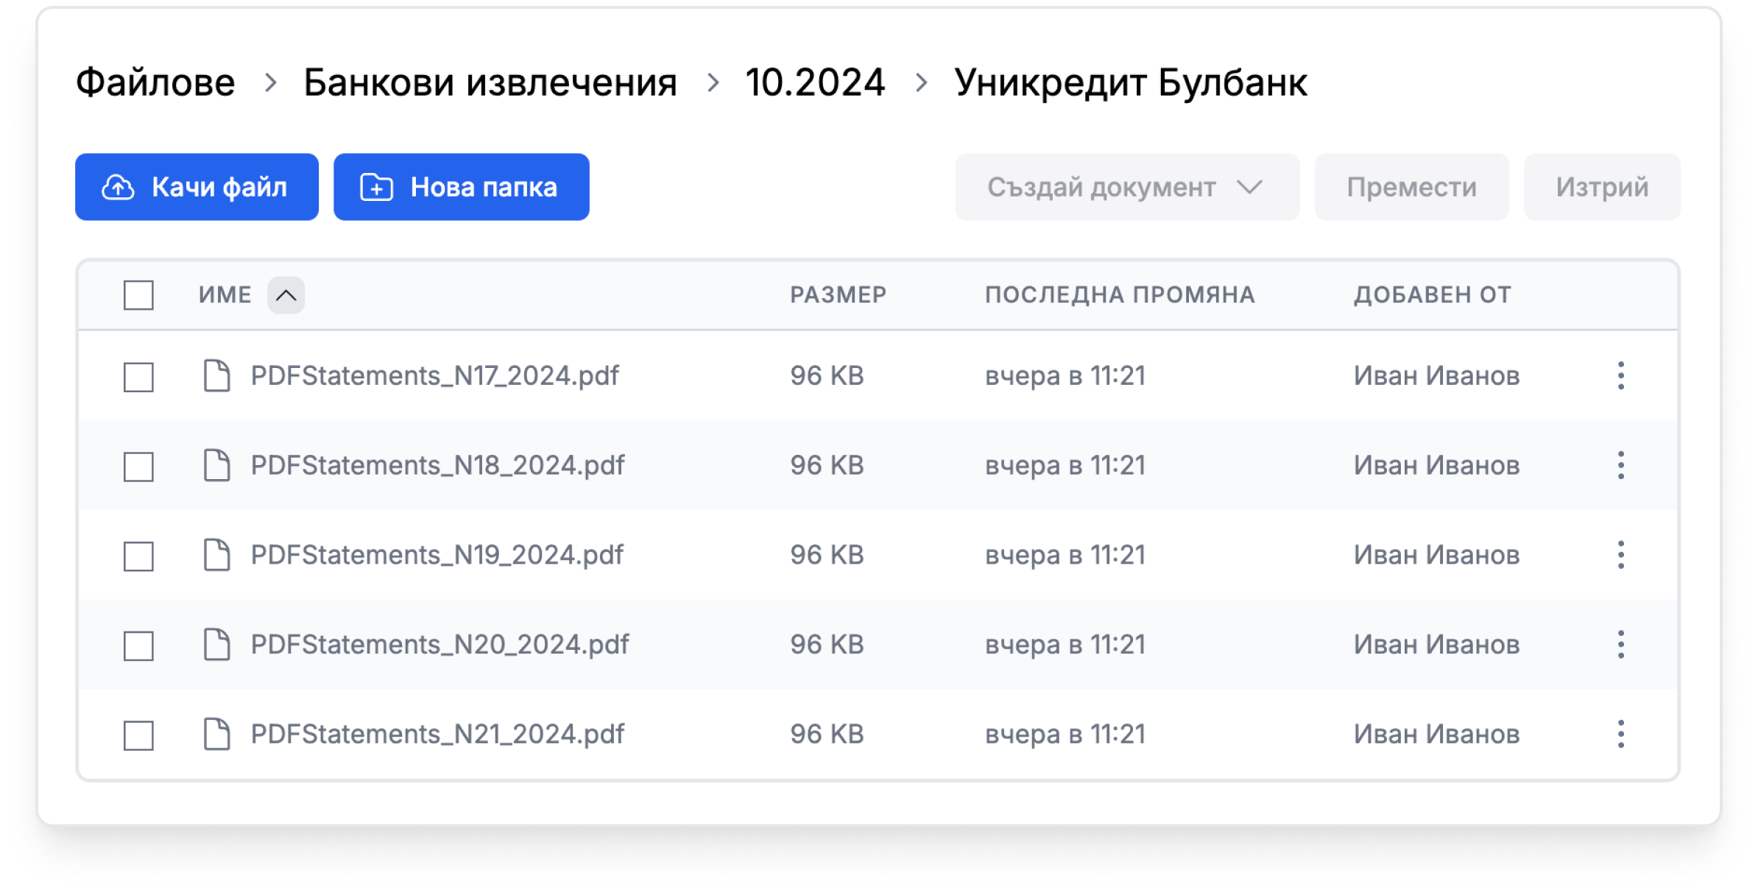The image size is (1758, 892).
Task: Open the three-dot menu for PDFStatements_N18_2024.pdf
Action: pyautogui.click(x=1620, y=466)
